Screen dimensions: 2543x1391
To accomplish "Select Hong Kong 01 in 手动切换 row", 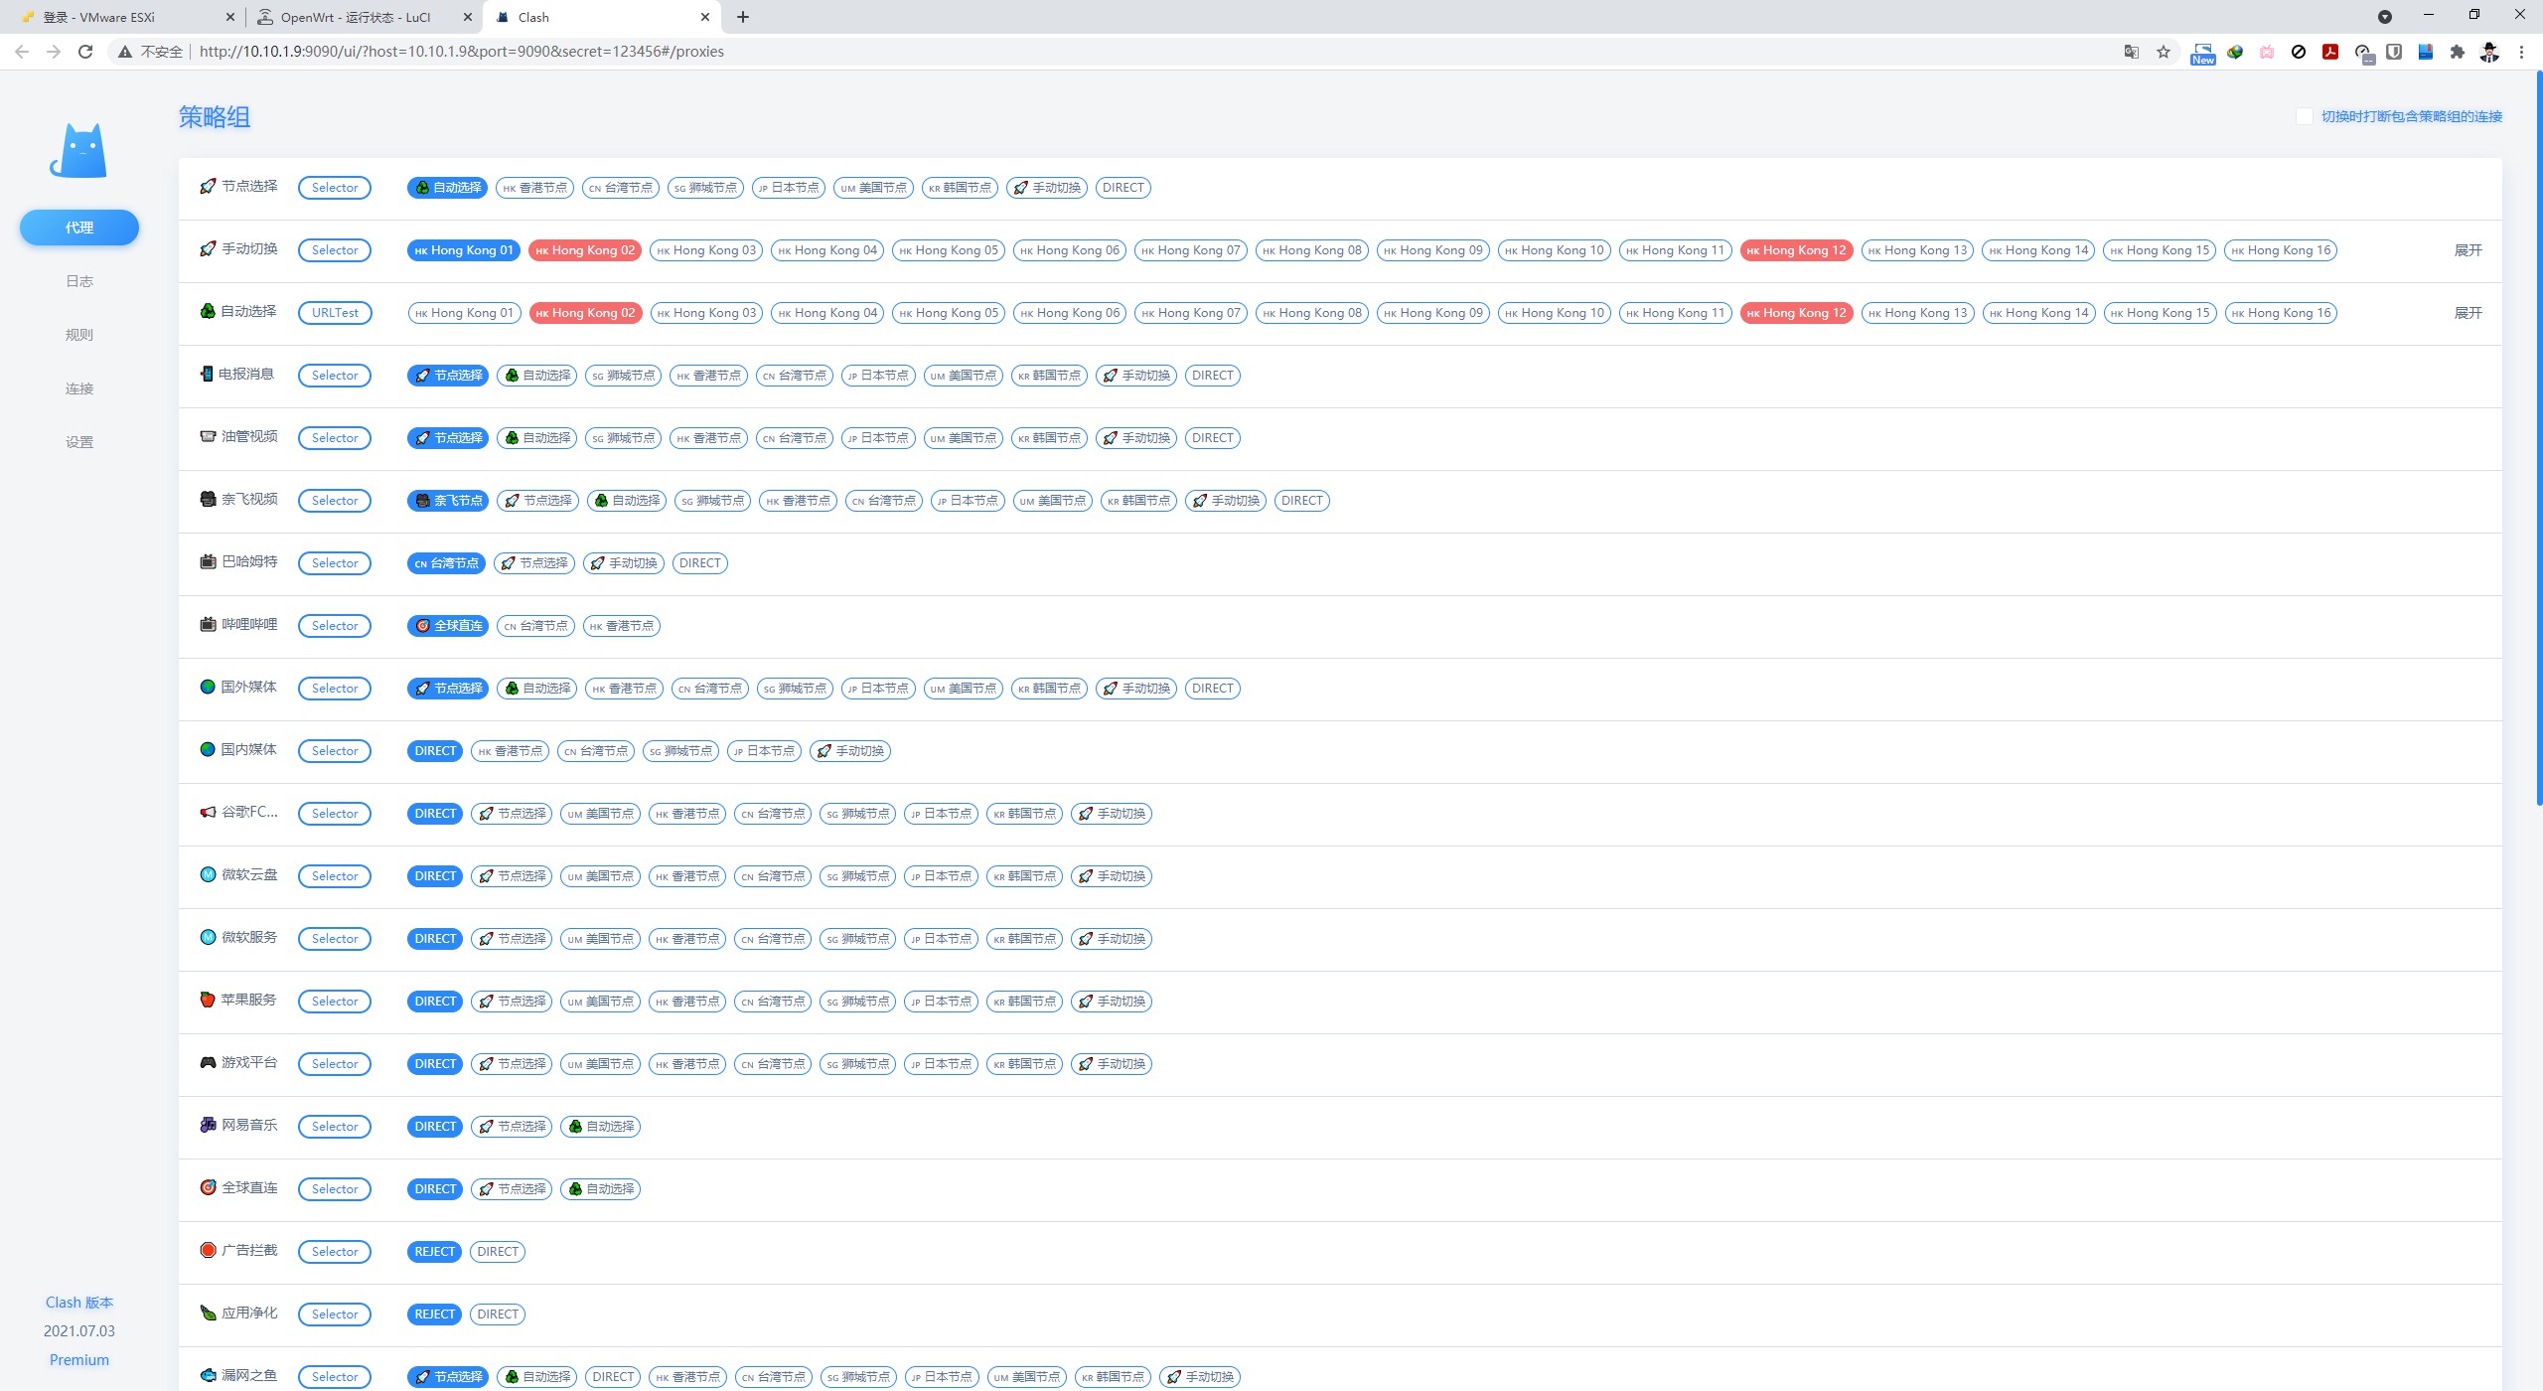I will (x=464, y=250).
